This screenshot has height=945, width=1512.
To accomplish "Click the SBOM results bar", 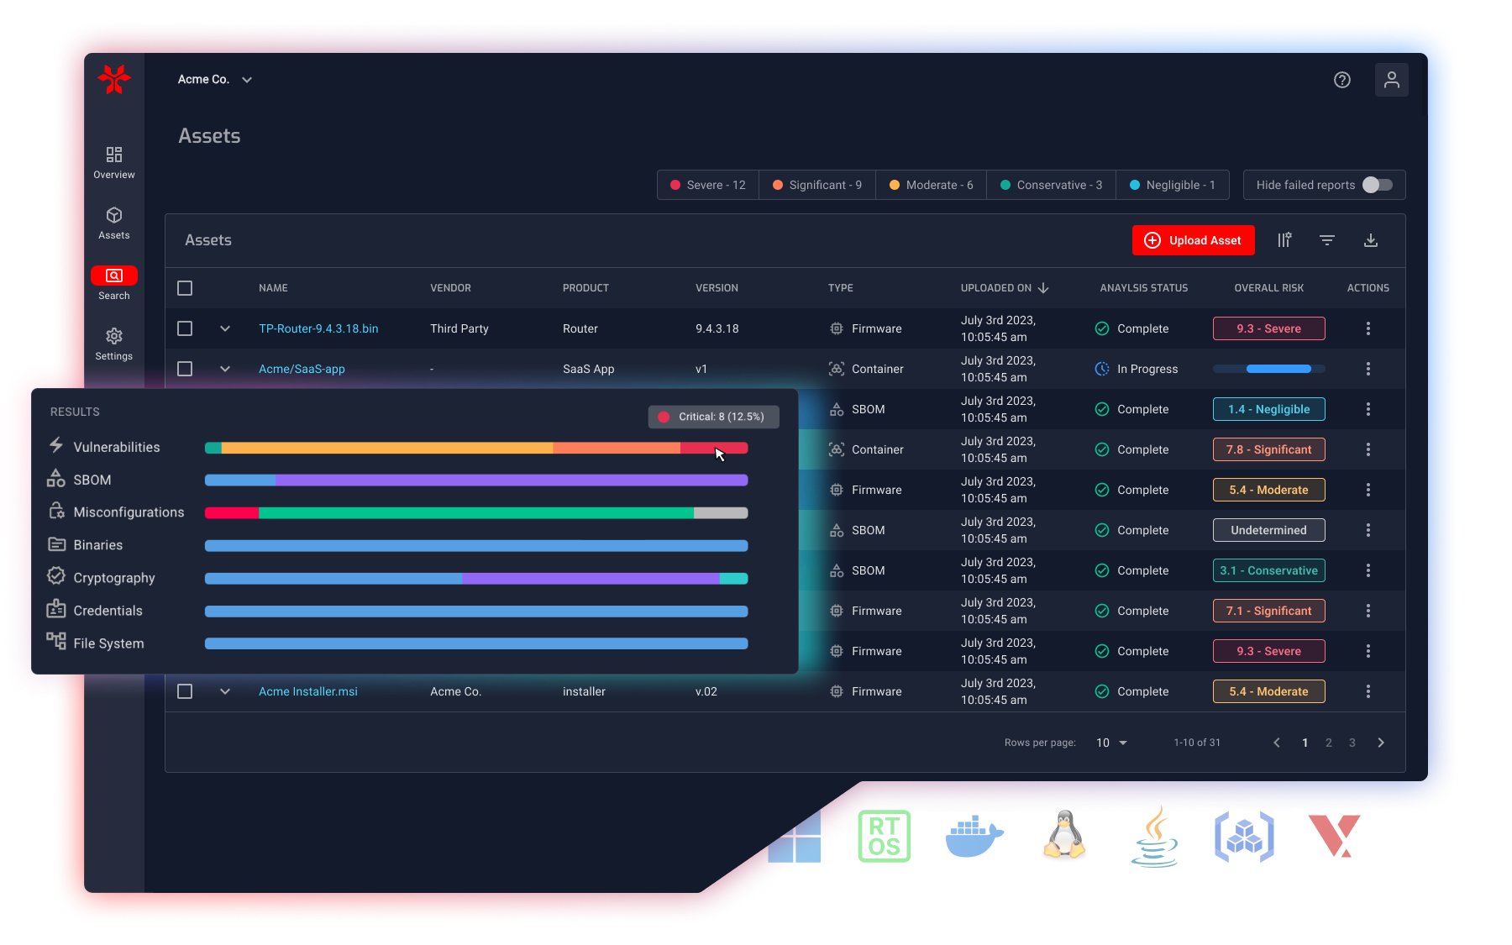I will pyautogui.click(x=476, y=480).
